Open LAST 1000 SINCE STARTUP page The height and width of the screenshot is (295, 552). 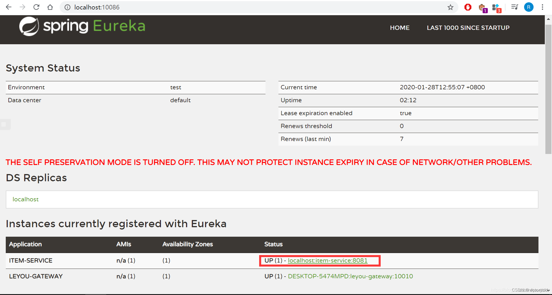click(x=468, y=28)
